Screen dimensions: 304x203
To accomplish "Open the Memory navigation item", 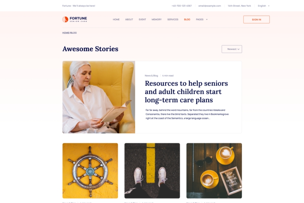I will [x=156, y=20].
